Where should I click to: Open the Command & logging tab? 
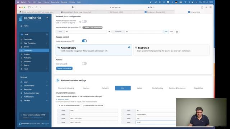coord(66,88)
